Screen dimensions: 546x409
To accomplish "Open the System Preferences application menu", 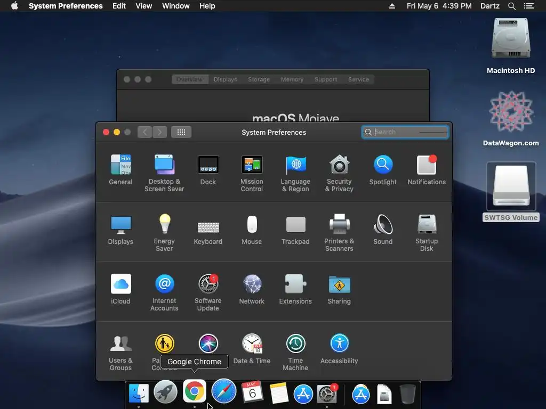I will [x=66, y=6].
